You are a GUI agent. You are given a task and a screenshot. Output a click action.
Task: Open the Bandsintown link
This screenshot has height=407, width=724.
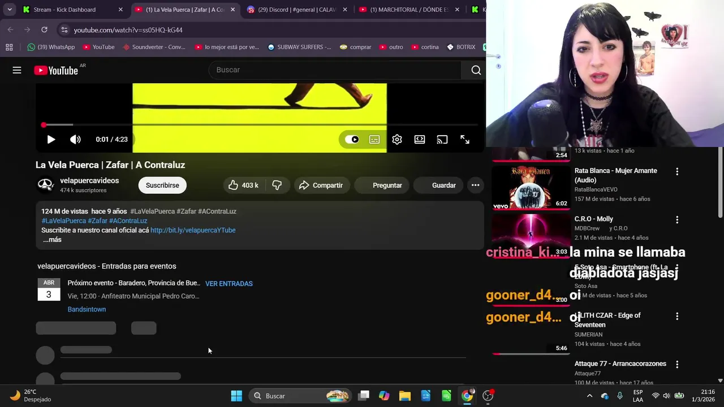click(x=87, y=309)
